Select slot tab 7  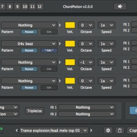point(2,6)
